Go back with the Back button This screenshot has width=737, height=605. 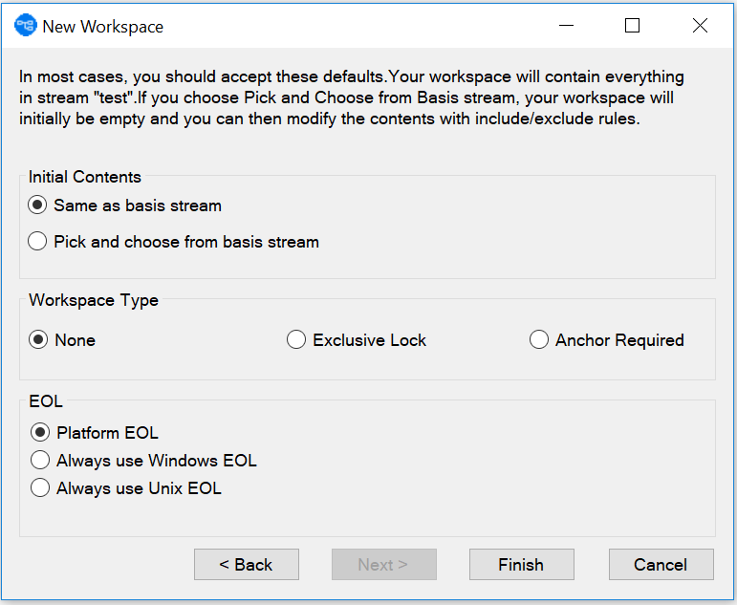pyautogui.click(x=247, y=565)
